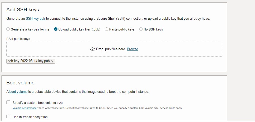Screen dimensions: 255x122
Task: Select the 'Paste public keys' radio button
Action: pyautogui.click(x=106, y=29)
